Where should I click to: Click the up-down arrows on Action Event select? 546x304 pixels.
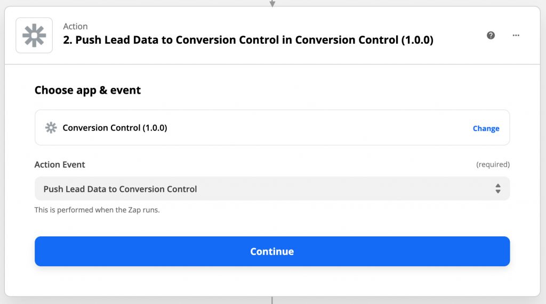pyautogui.click(x=497, y=188)
